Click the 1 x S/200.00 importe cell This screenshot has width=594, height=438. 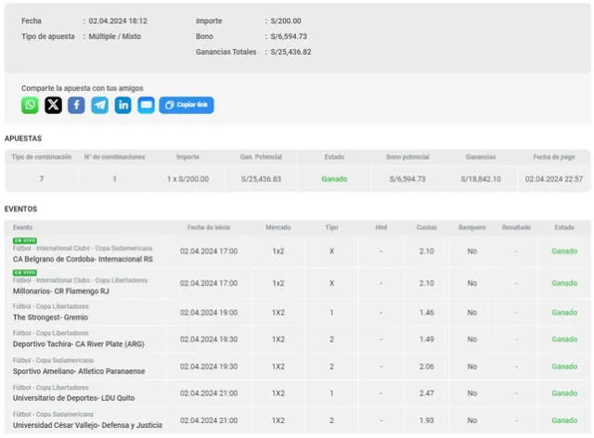(187, 179)
